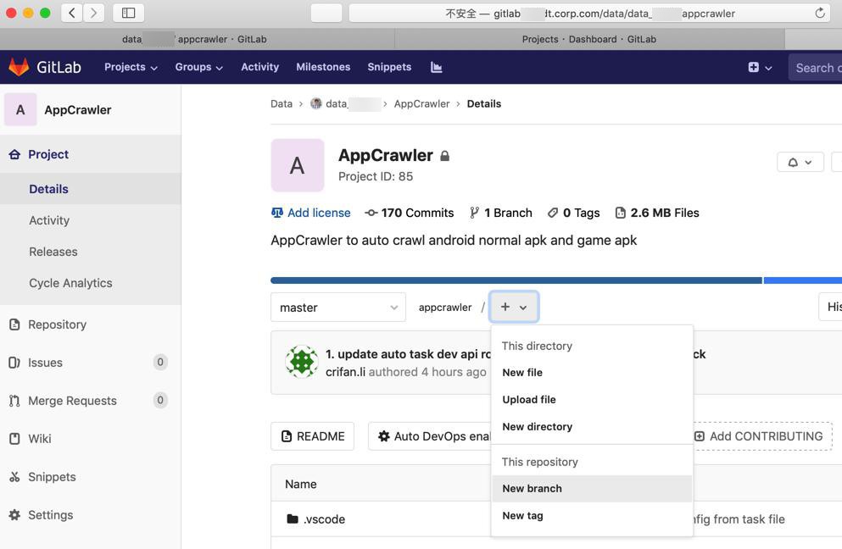
Task: Open the notification bell dropdown
Action: point(800,161)
